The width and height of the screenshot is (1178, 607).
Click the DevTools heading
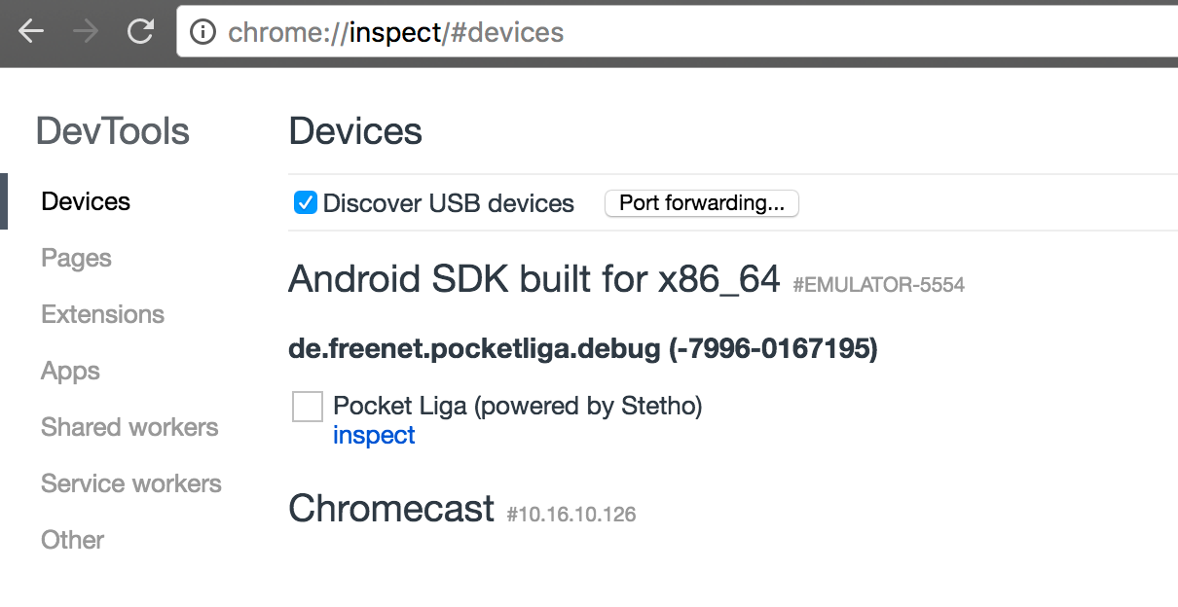point(112,131)
